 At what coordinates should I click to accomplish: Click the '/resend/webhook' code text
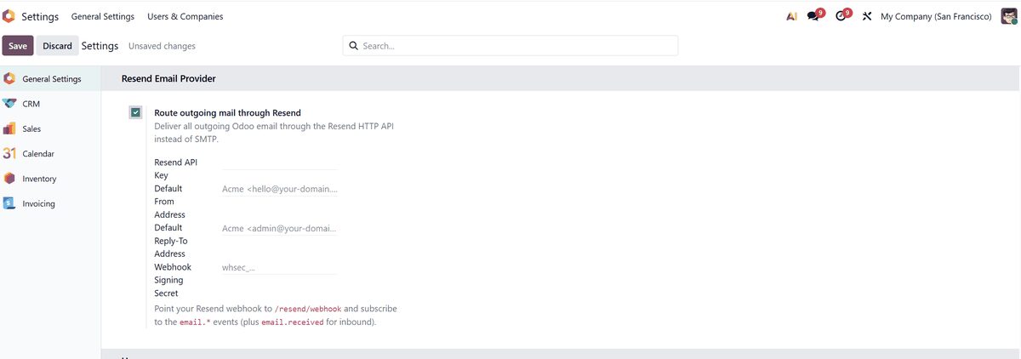(308, 309)
